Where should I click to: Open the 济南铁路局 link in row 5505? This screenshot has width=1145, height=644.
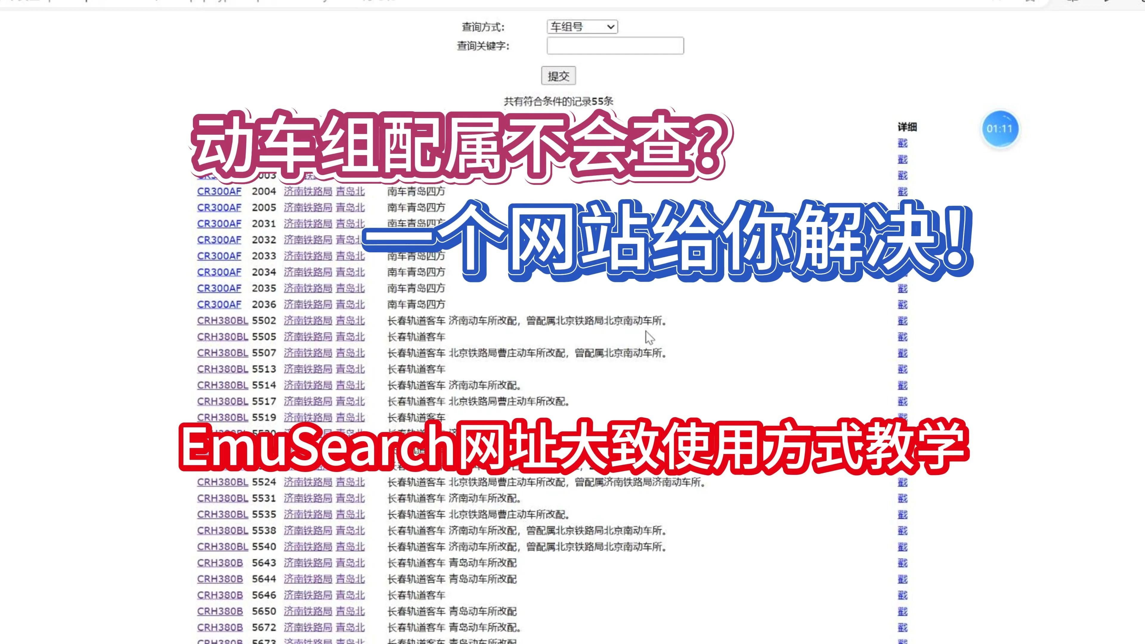tap(308, 337)
